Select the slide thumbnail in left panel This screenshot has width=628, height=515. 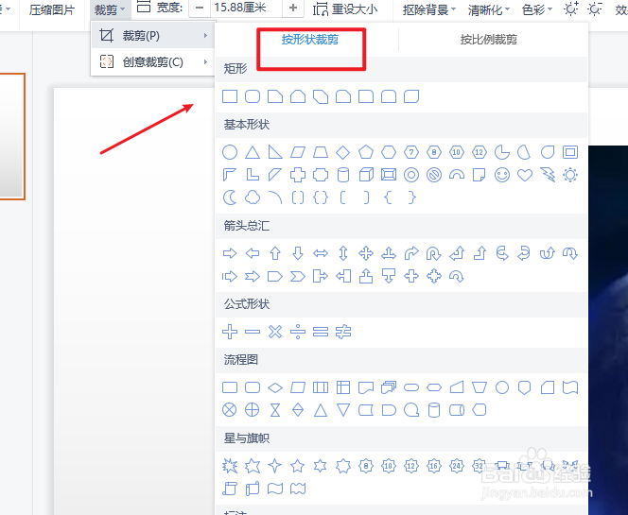coord(12,136)
